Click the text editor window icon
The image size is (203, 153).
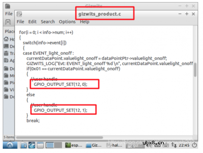pos(20,14)
